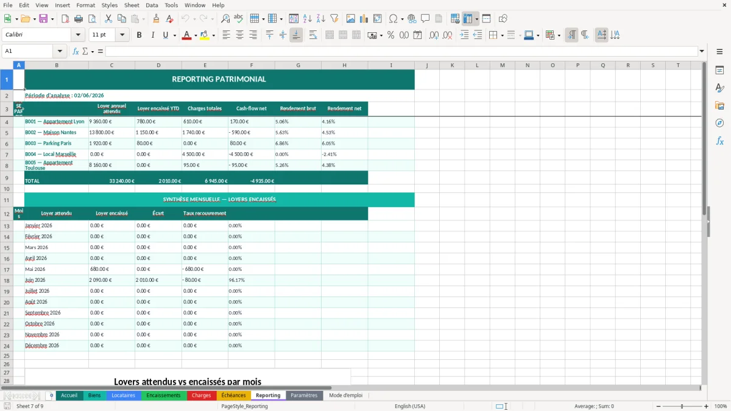Image resolution: width=731 pixels, height=411 pixels.
Task: Open the Format menu
Action: click(86, 5)
